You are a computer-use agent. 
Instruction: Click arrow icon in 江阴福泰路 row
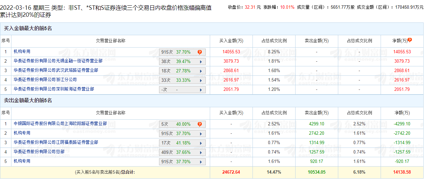pos(201,143)
